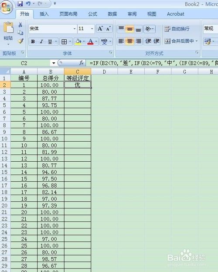The width and height of the screenshot is (218, 272).
Task: Expand the Name Box dropdown
Action: [x=54, y=63]
